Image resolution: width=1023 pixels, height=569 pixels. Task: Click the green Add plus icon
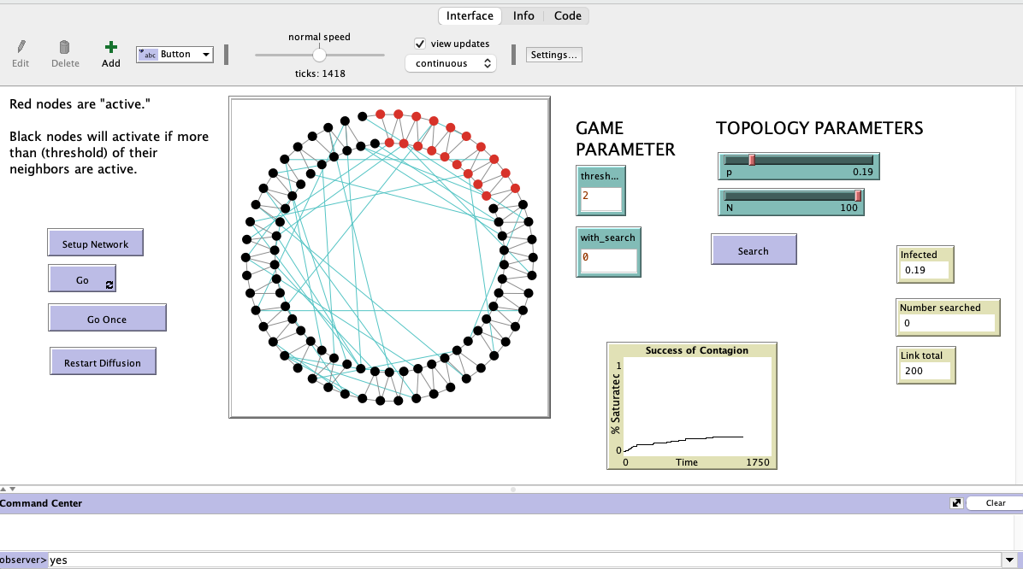coord(110,47)
